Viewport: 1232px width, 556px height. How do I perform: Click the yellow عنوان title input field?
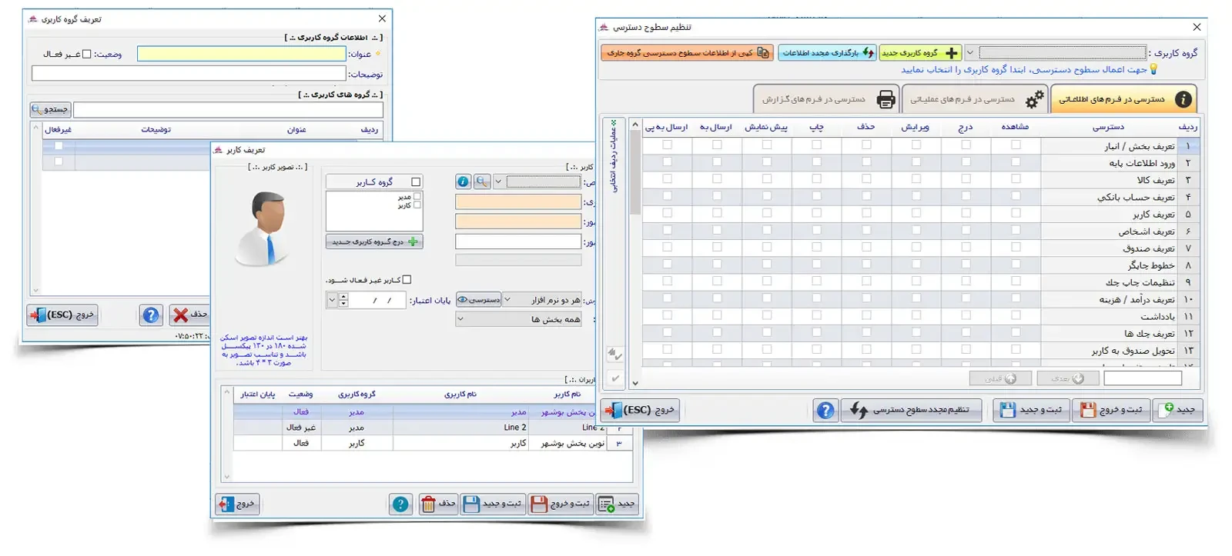pos(241,54)
